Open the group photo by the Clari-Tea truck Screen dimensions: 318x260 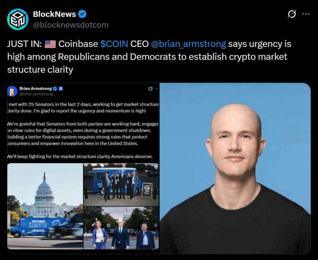[121, 185]
